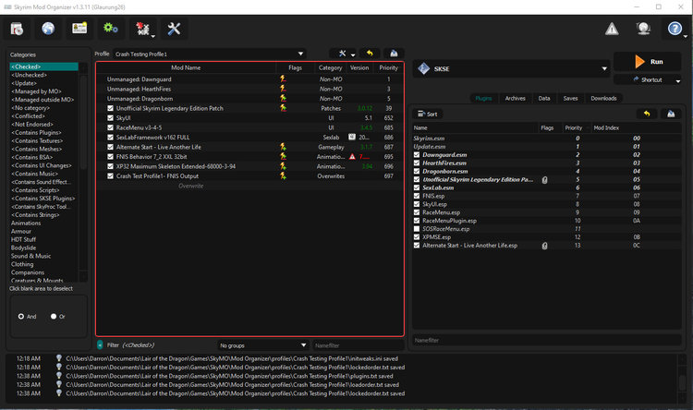Open the Configure Executables gears icon

(111, 29)
